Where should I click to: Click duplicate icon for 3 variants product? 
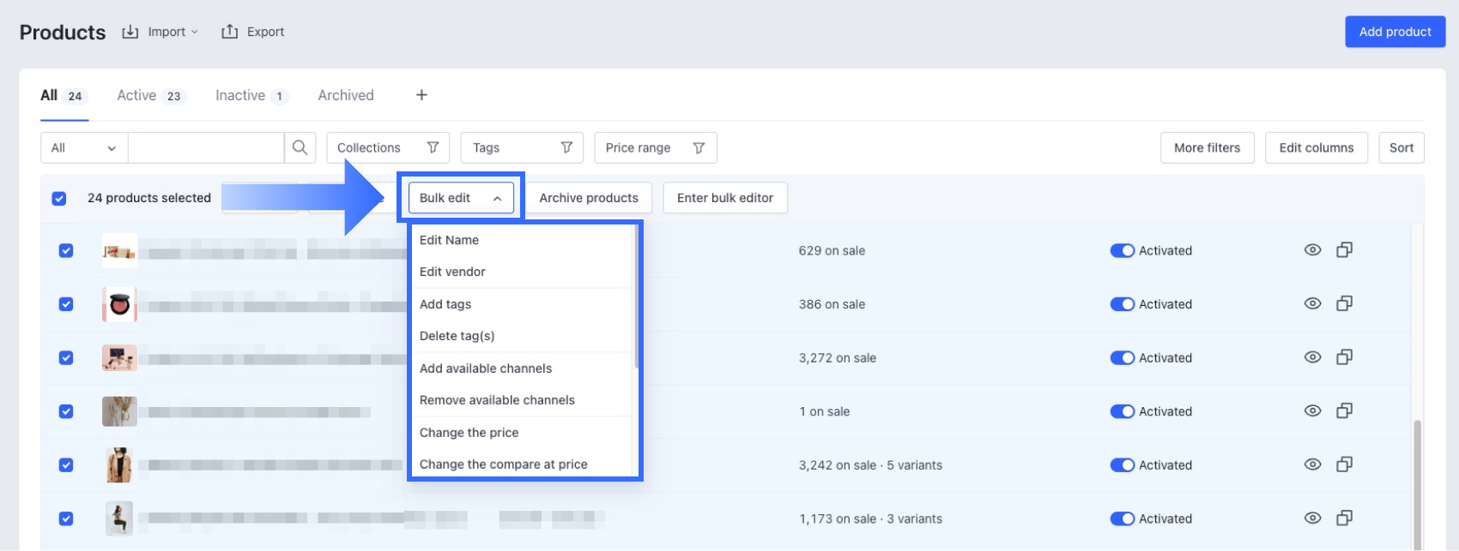pos(1344,518)
